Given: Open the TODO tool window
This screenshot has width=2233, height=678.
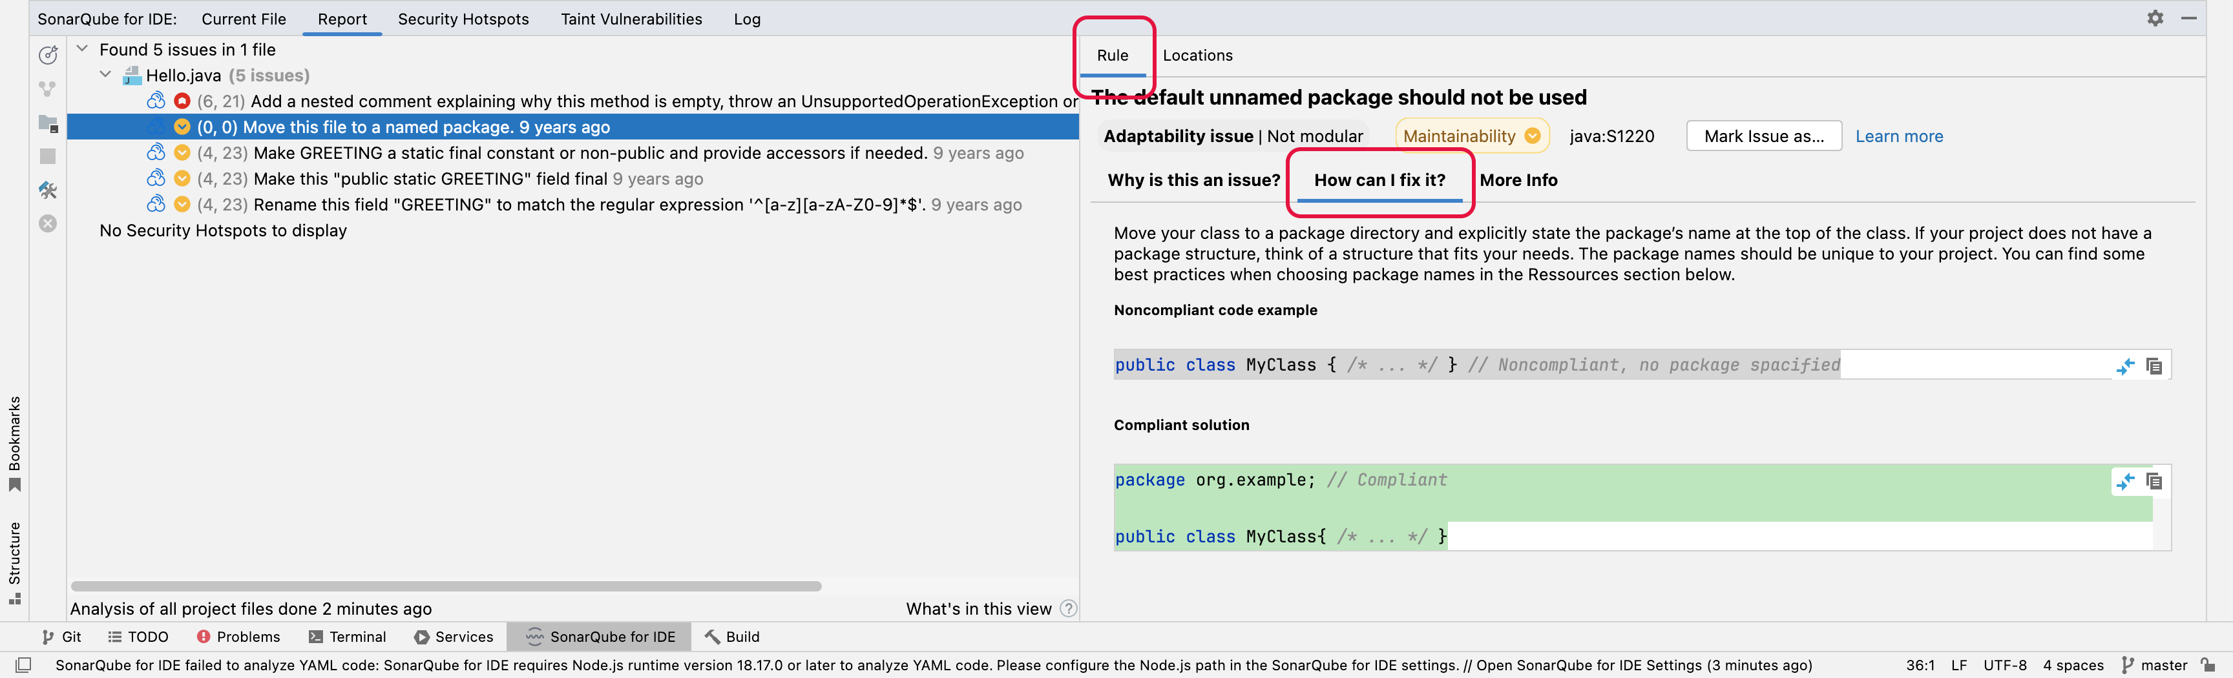Looking at the screenshot, I should click(x=138, y=637).
